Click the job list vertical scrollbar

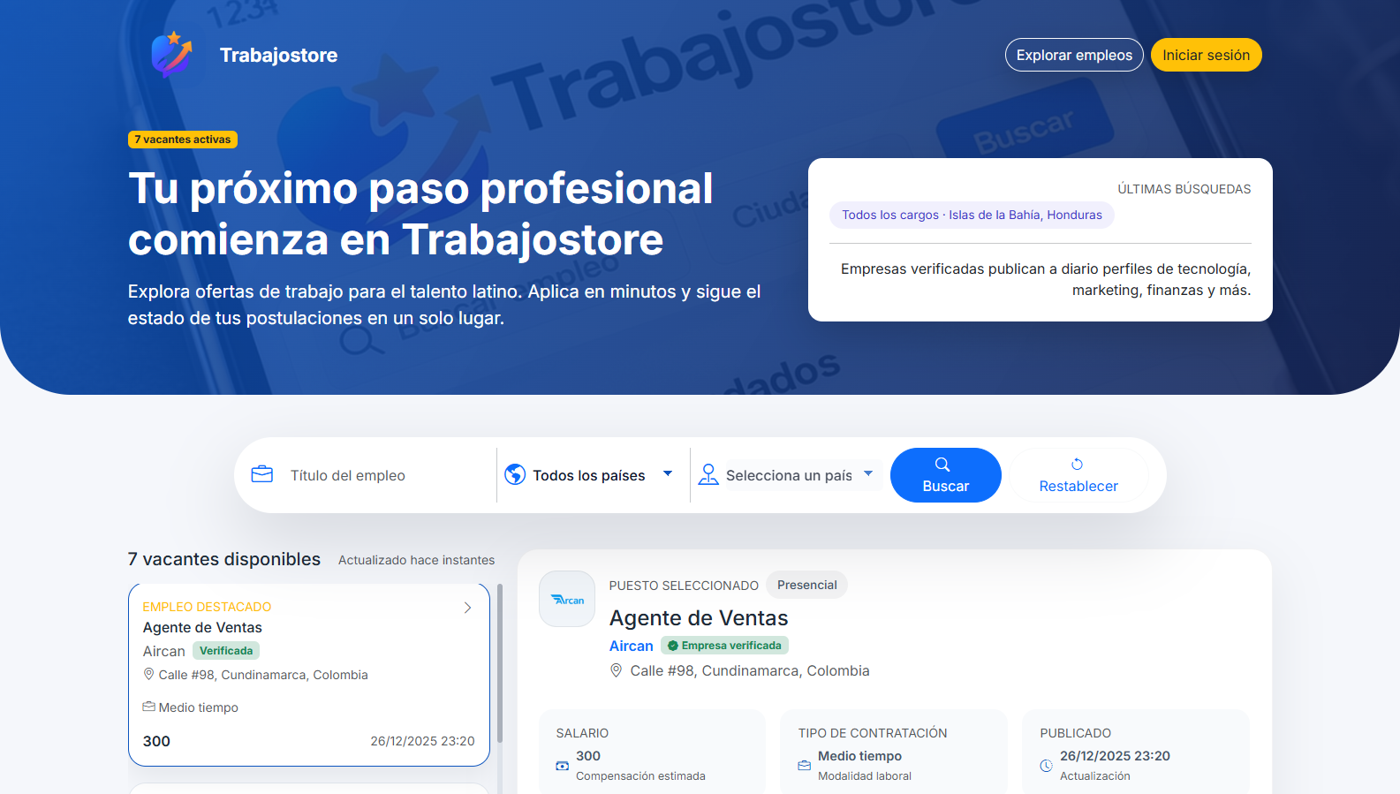coord(500,662)
